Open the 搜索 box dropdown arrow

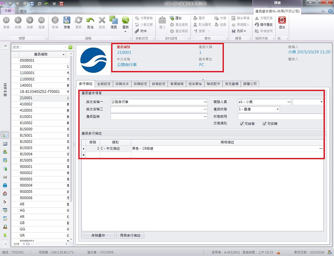[x=65, y=47]
